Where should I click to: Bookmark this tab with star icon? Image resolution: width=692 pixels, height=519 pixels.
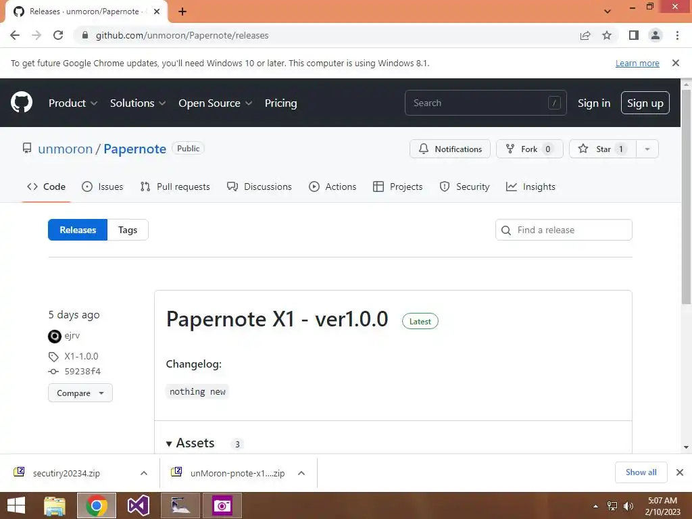607,35
